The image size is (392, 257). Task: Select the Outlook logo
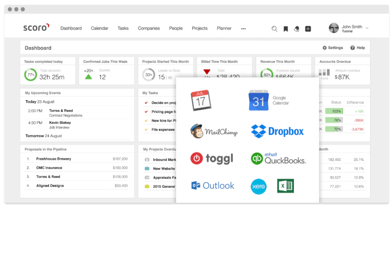[213, 186]
